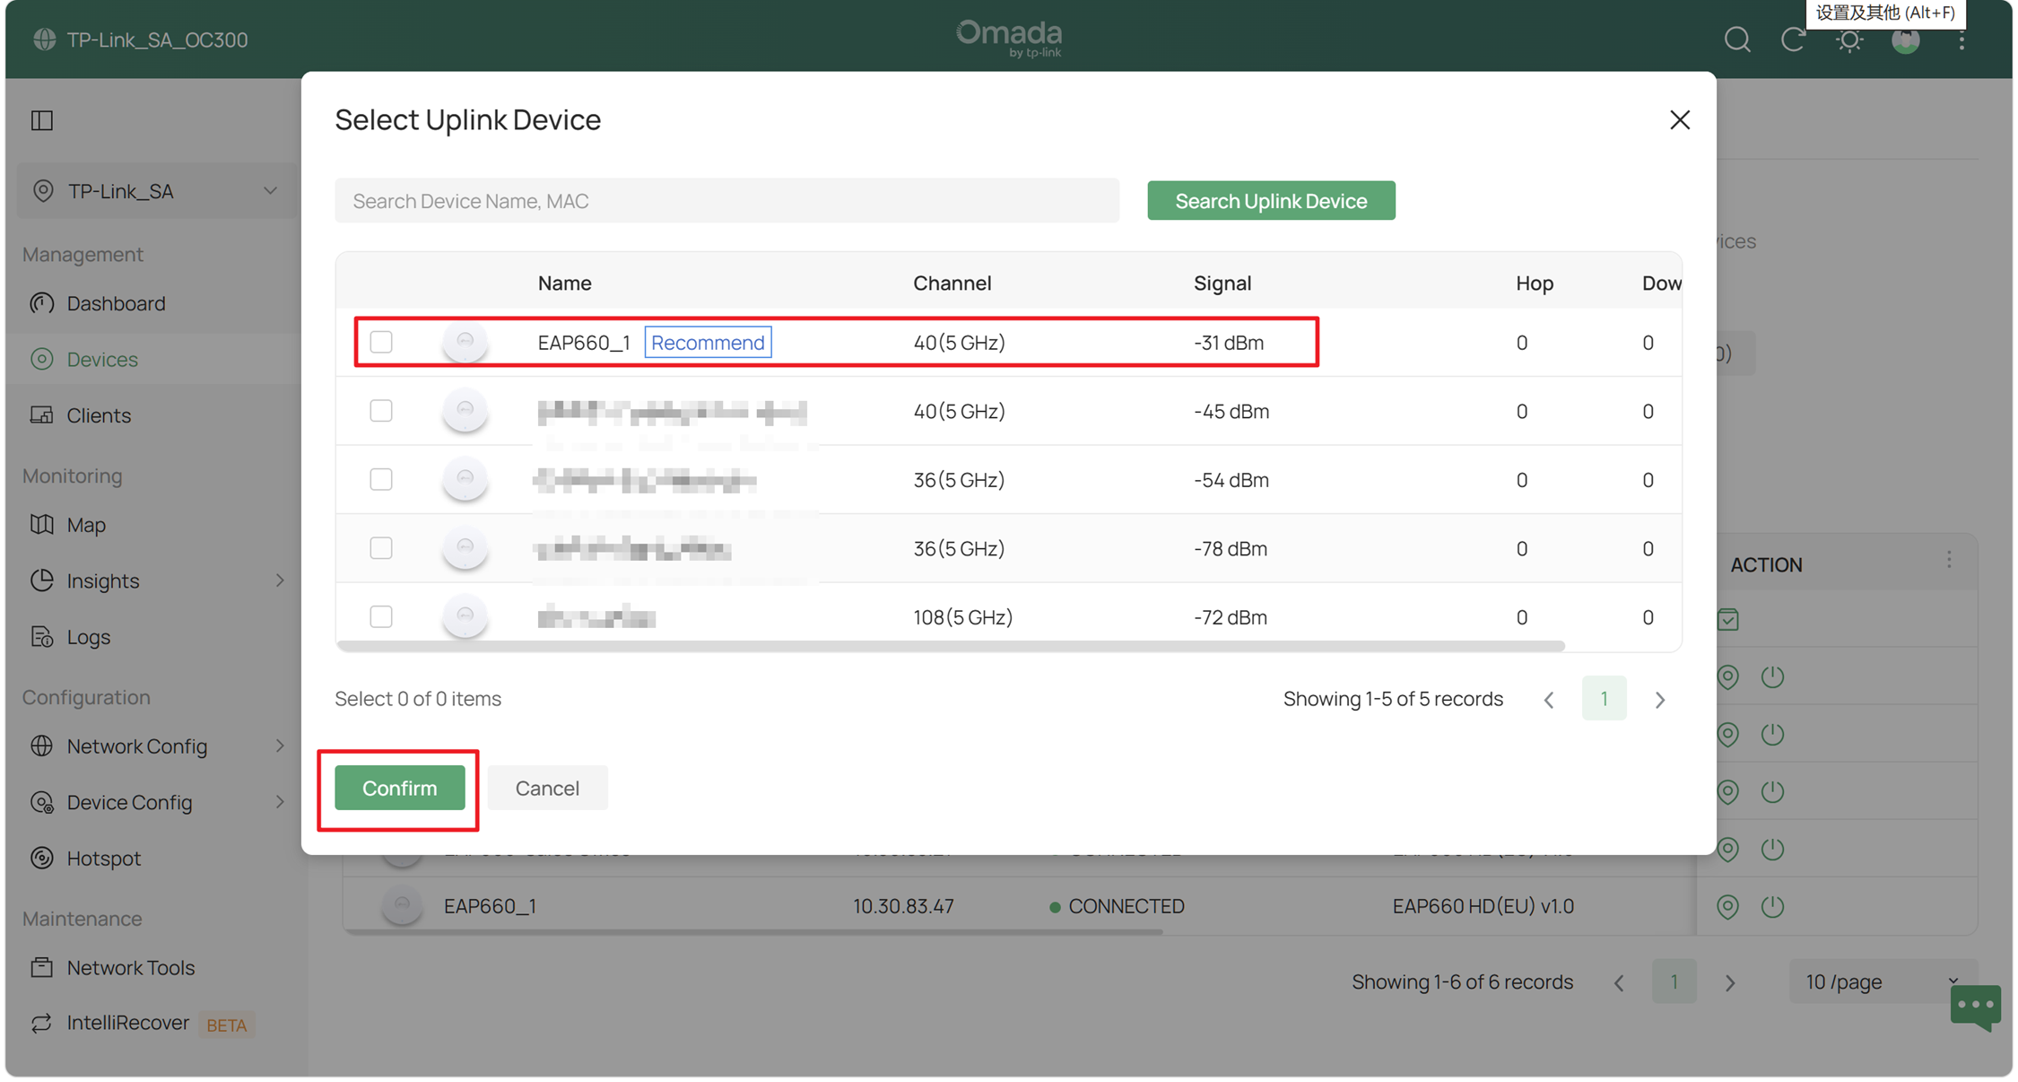The height and width of the screenshot is (1082, 2018).
Task: Expand the Network Config submenu
Action: 280,746
